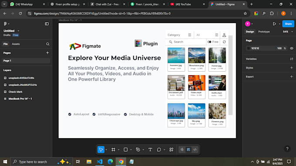
Task: Expand the Rectangle shape options arrow
Action: coord(131,150)
